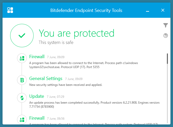Click 'This system is safe' status text
Image resolution: width=173 pixels, height=127 pixels.
coord(56,42)
